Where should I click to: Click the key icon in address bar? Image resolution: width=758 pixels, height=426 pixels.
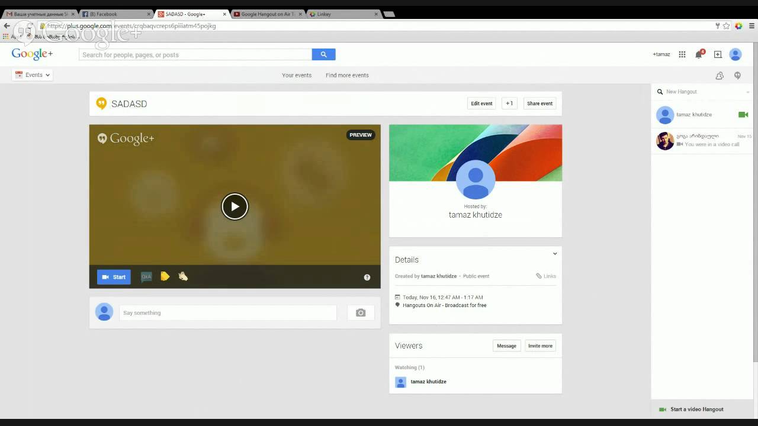(718, 26)
